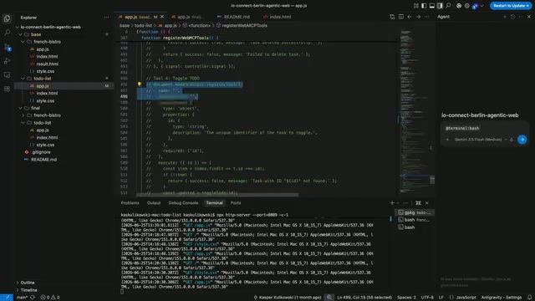
Task: Open Explorer more actions ellipsis
Action: pos(106,18)
